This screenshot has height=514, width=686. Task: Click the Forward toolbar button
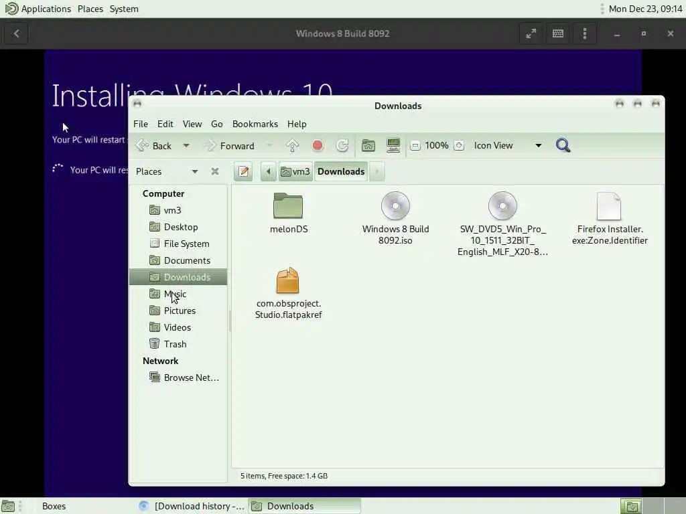pos(230,145)
